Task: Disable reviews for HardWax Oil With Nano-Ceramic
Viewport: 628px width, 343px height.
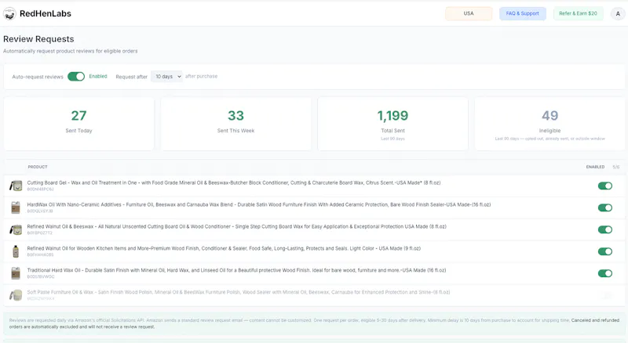Action: click(x=604, y=208)
